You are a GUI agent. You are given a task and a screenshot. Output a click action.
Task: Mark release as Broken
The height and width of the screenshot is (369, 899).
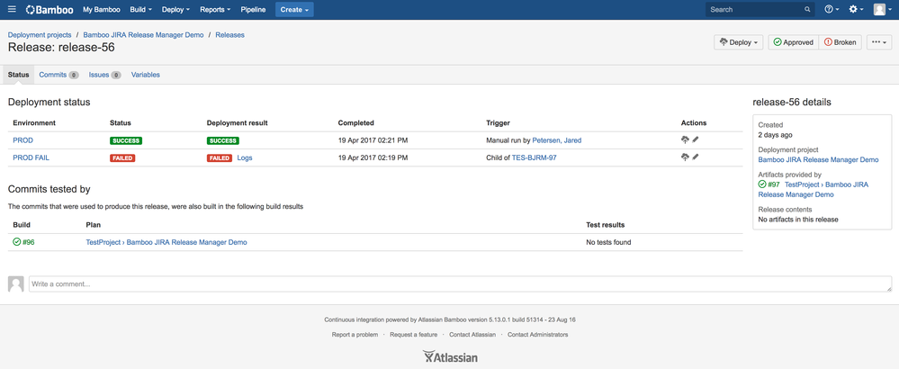(840, 42)
